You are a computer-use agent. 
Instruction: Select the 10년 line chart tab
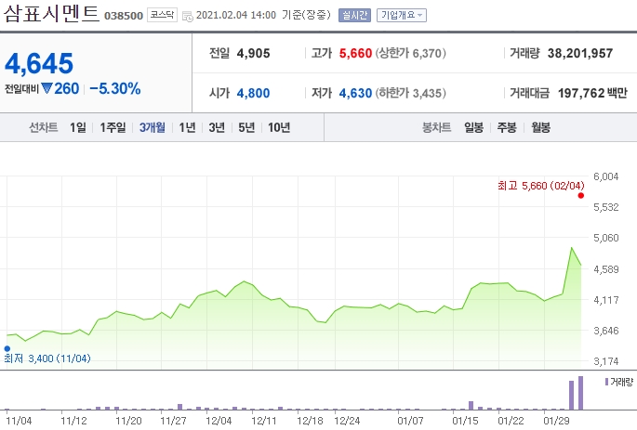click(279, 127)
